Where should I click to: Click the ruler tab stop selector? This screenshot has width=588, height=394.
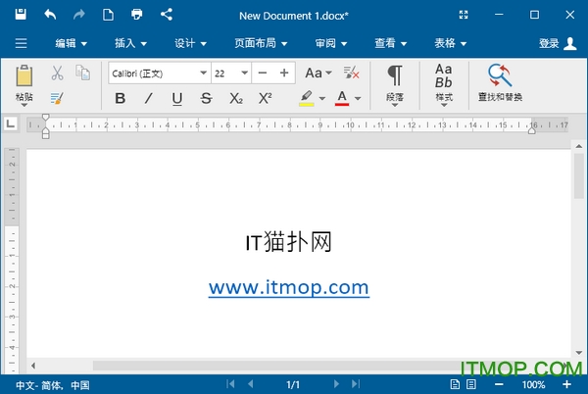coord(11,123)
